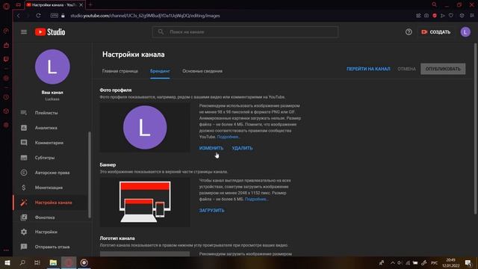Click the ОТМЕНА button
Viewport: 478px width, 269px height.
click(406, 69)
